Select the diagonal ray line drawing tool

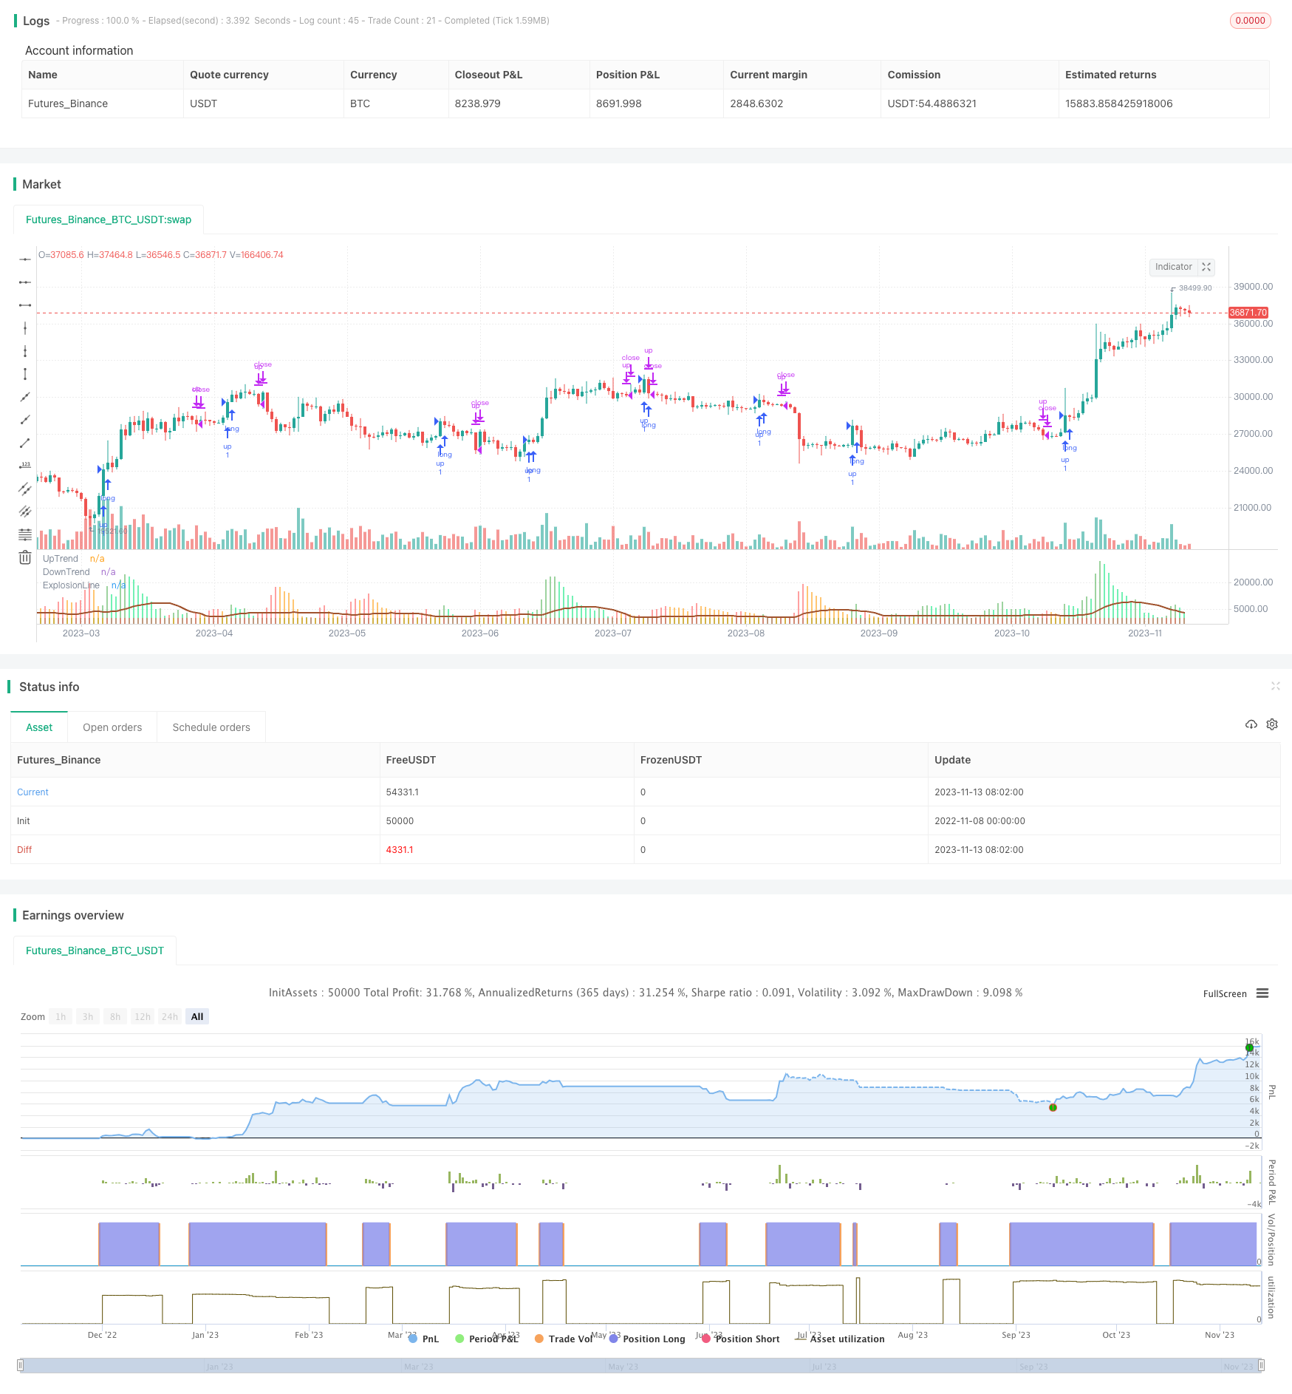pos(25,420)
